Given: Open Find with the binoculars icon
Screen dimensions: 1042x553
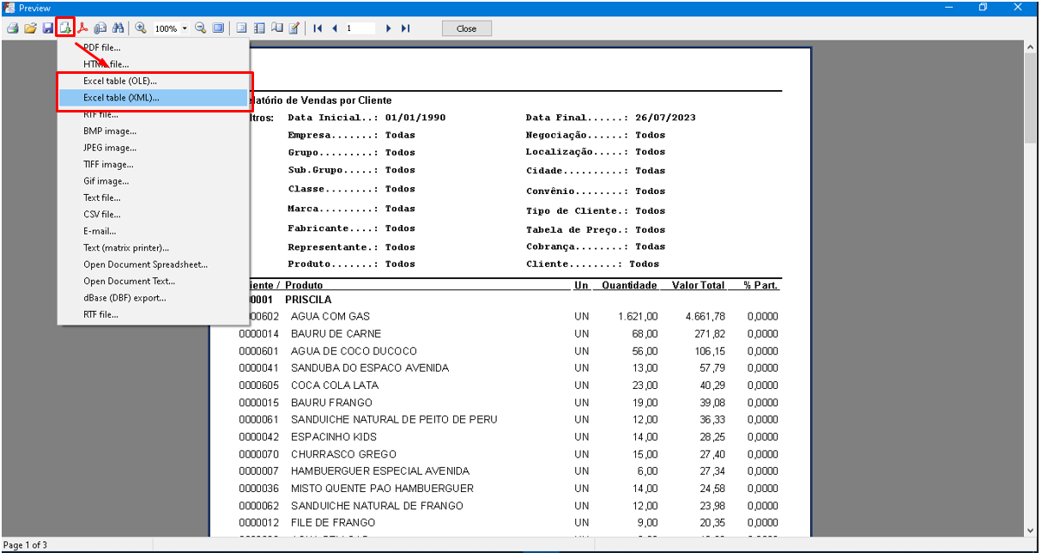Looking at the screenshot, I should [118, 28].
